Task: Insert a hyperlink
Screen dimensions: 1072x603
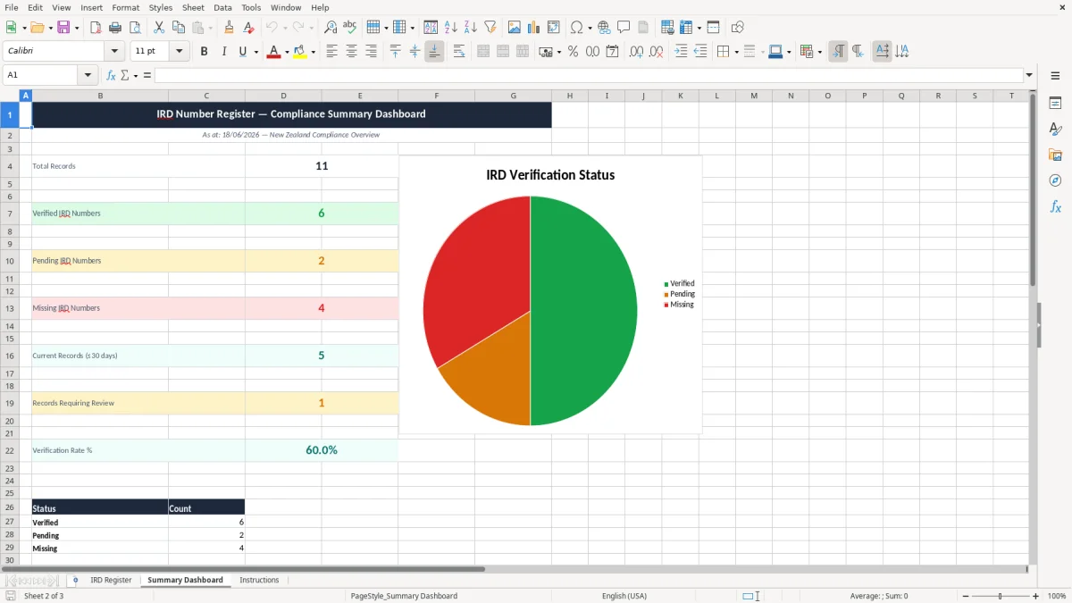Action: [x=604, y=28]
